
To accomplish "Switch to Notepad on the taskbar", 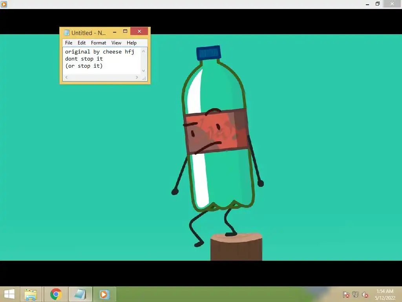I will click(x=80, y=294).
